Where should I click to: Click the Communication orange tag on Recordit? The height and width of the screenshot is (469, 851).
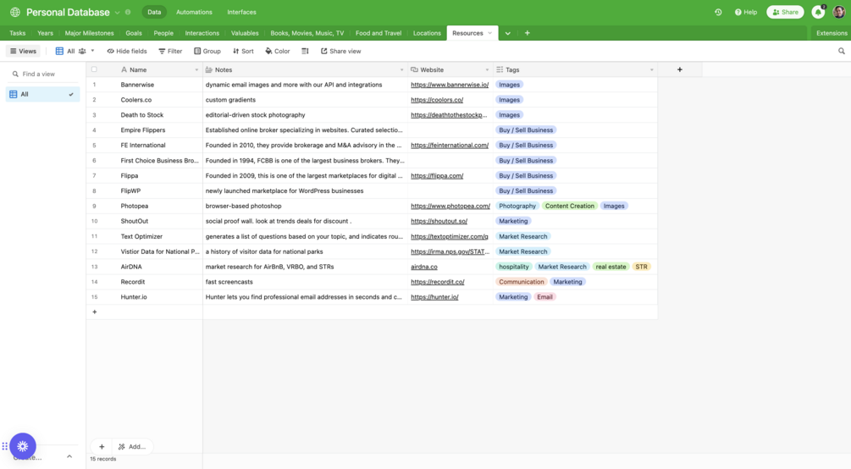point(521,282)
